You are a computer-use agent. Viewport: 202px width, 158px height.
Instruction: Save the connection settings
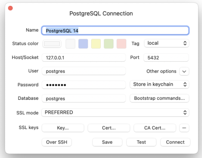point(107,142)
